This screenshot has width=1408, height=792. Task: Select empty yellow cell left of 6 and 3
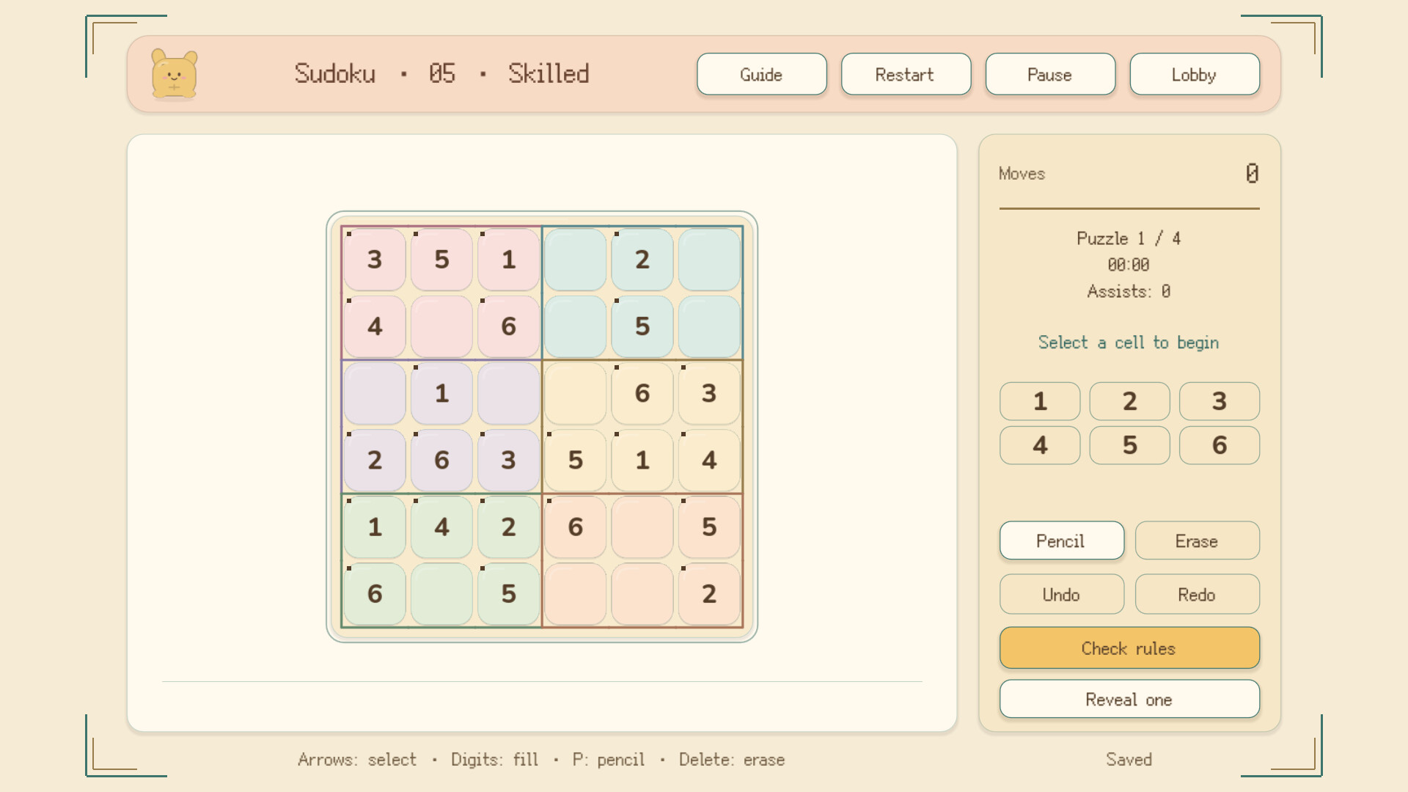click(x=576, y=393)
